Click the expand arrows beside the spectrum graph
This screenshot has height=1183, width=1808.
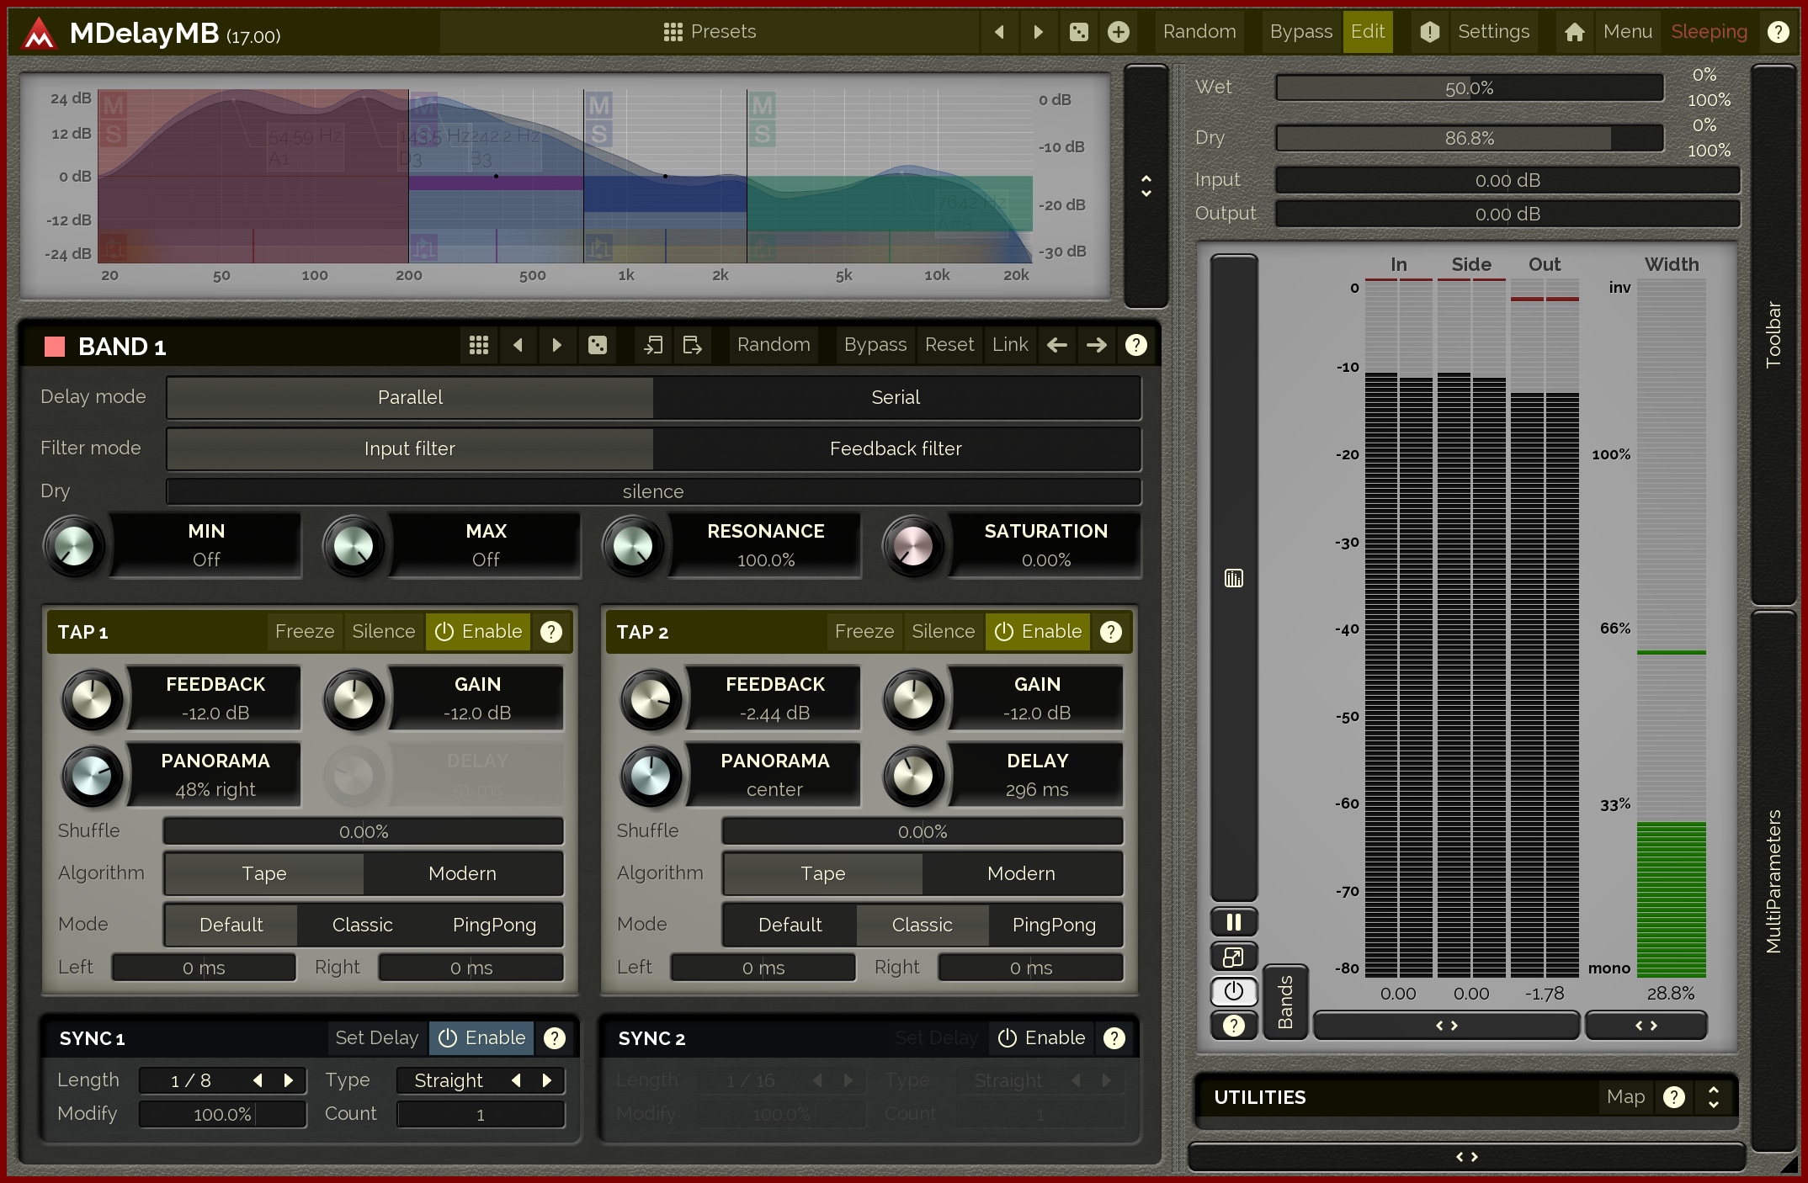point(1146,186)
